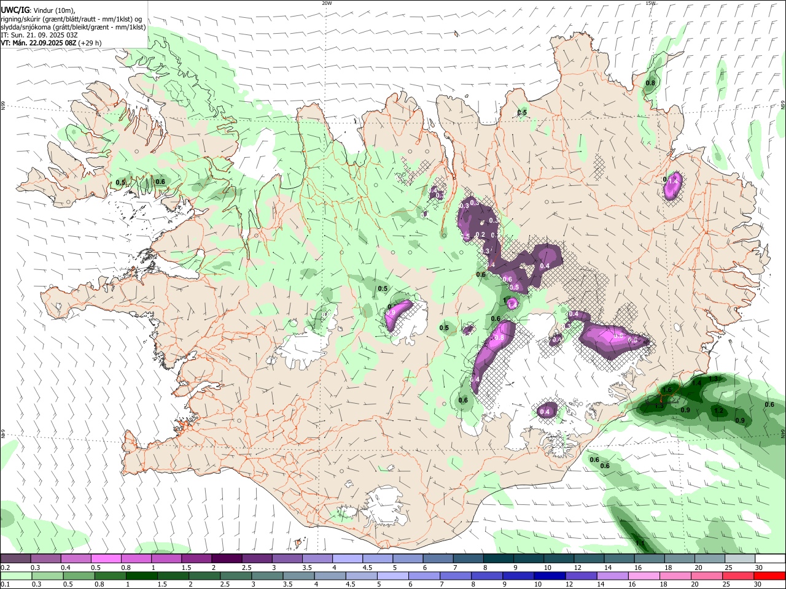Click the darkest green 1–1.5 swatch in the lower legend

coord(141,576)
